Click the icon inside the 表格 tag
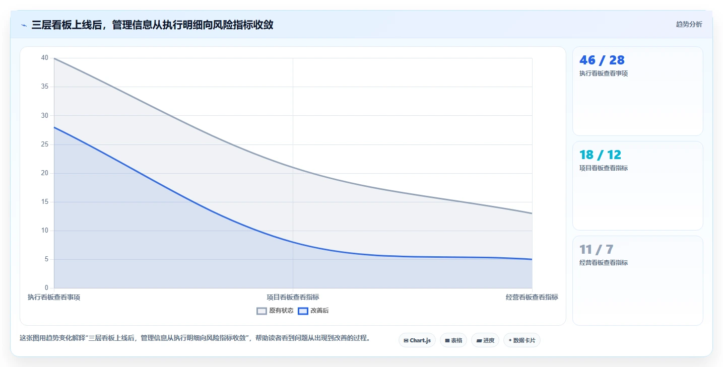 click(x=447, y=341)
